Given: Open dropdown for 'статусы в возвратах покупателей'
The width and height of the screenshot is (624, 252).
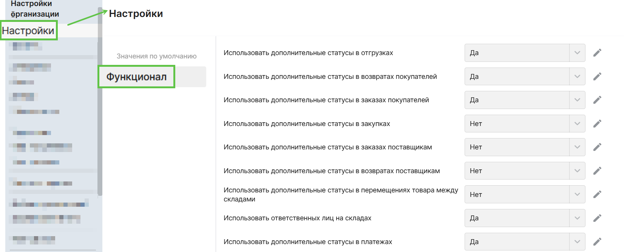Looking at the screenshot, I should [577, 77].
